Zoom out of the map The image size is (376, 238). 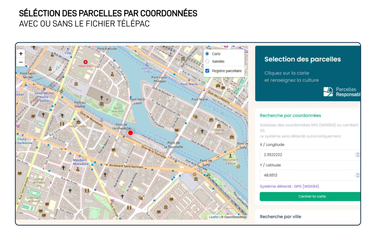[21, 62]
